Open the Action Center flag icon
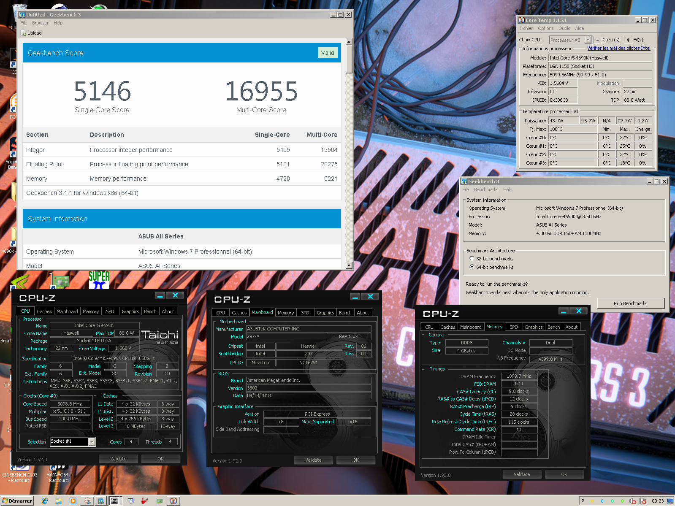675x506 pixels. coord(643,501)
